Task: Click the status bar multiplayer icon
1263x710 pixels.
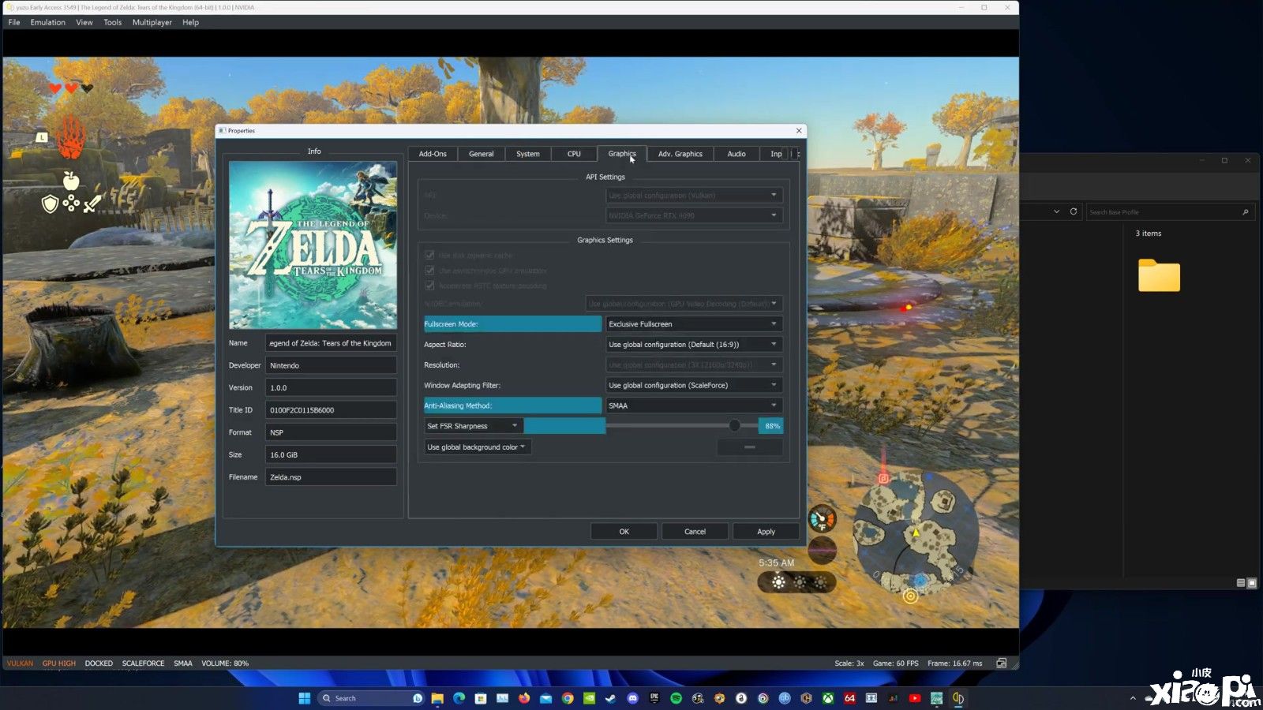Action: click(1001, 663)
